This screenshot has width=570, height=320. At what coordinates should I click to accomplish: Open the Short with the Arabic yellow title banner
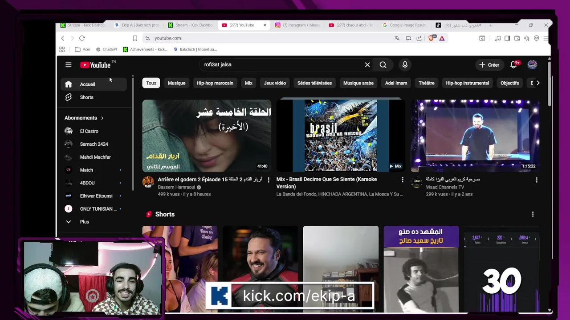(421, 269)
